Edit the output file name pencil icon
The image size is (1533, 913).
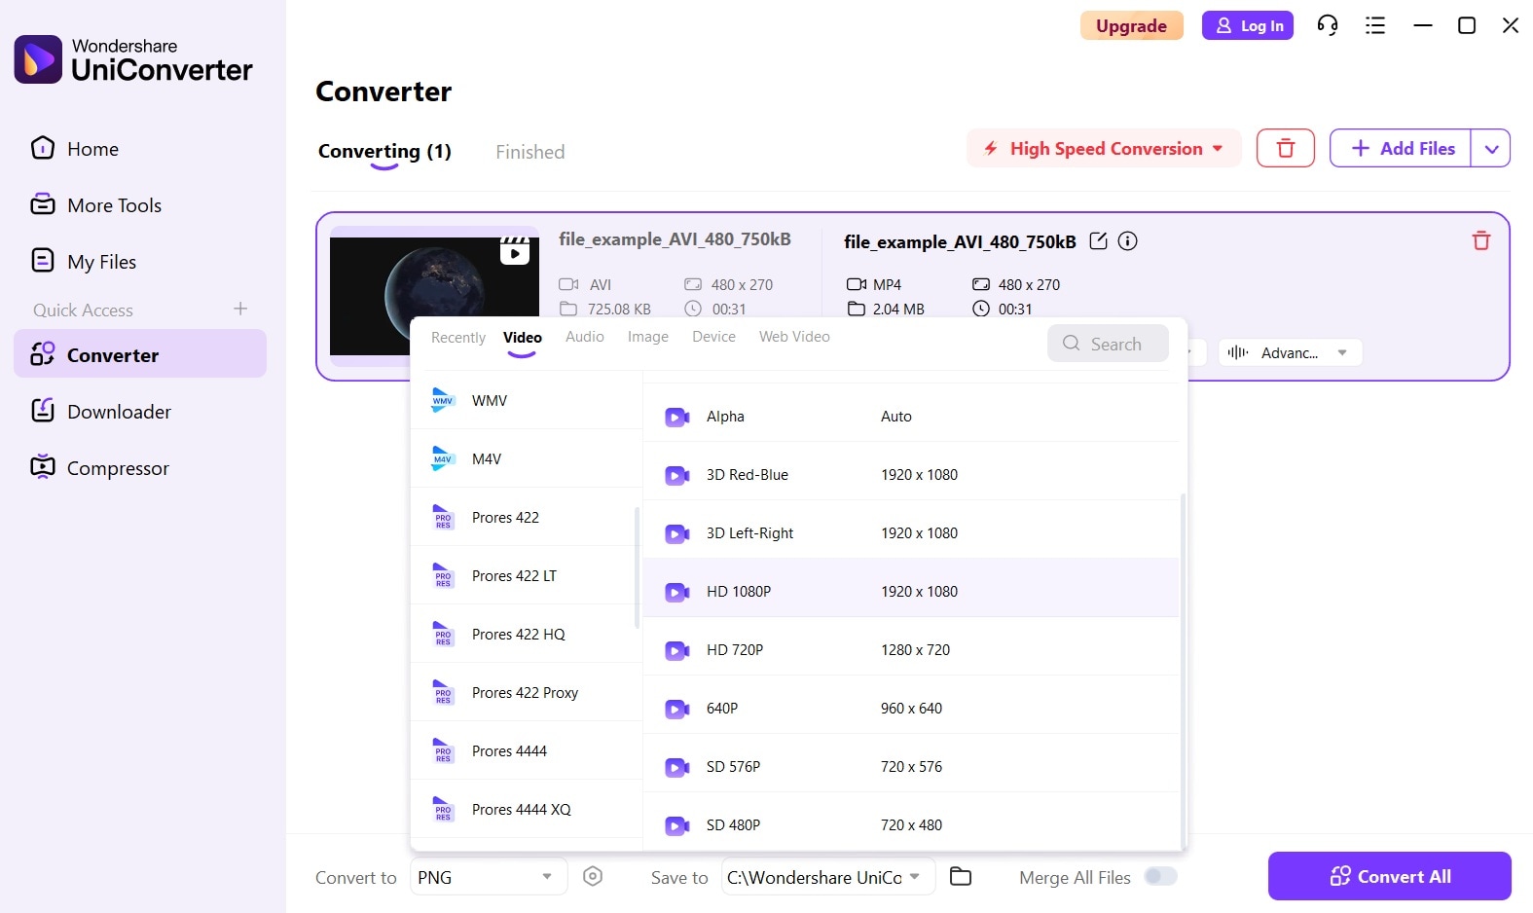(1098, 241)
